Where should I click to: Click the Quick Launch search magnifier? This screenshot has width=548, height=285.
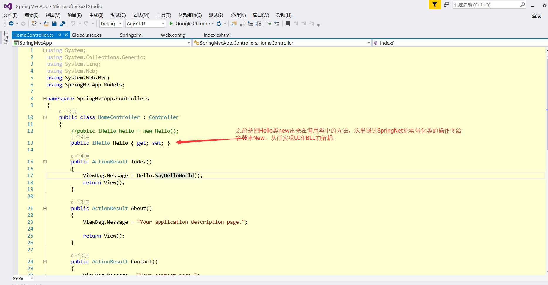(522, 5)
